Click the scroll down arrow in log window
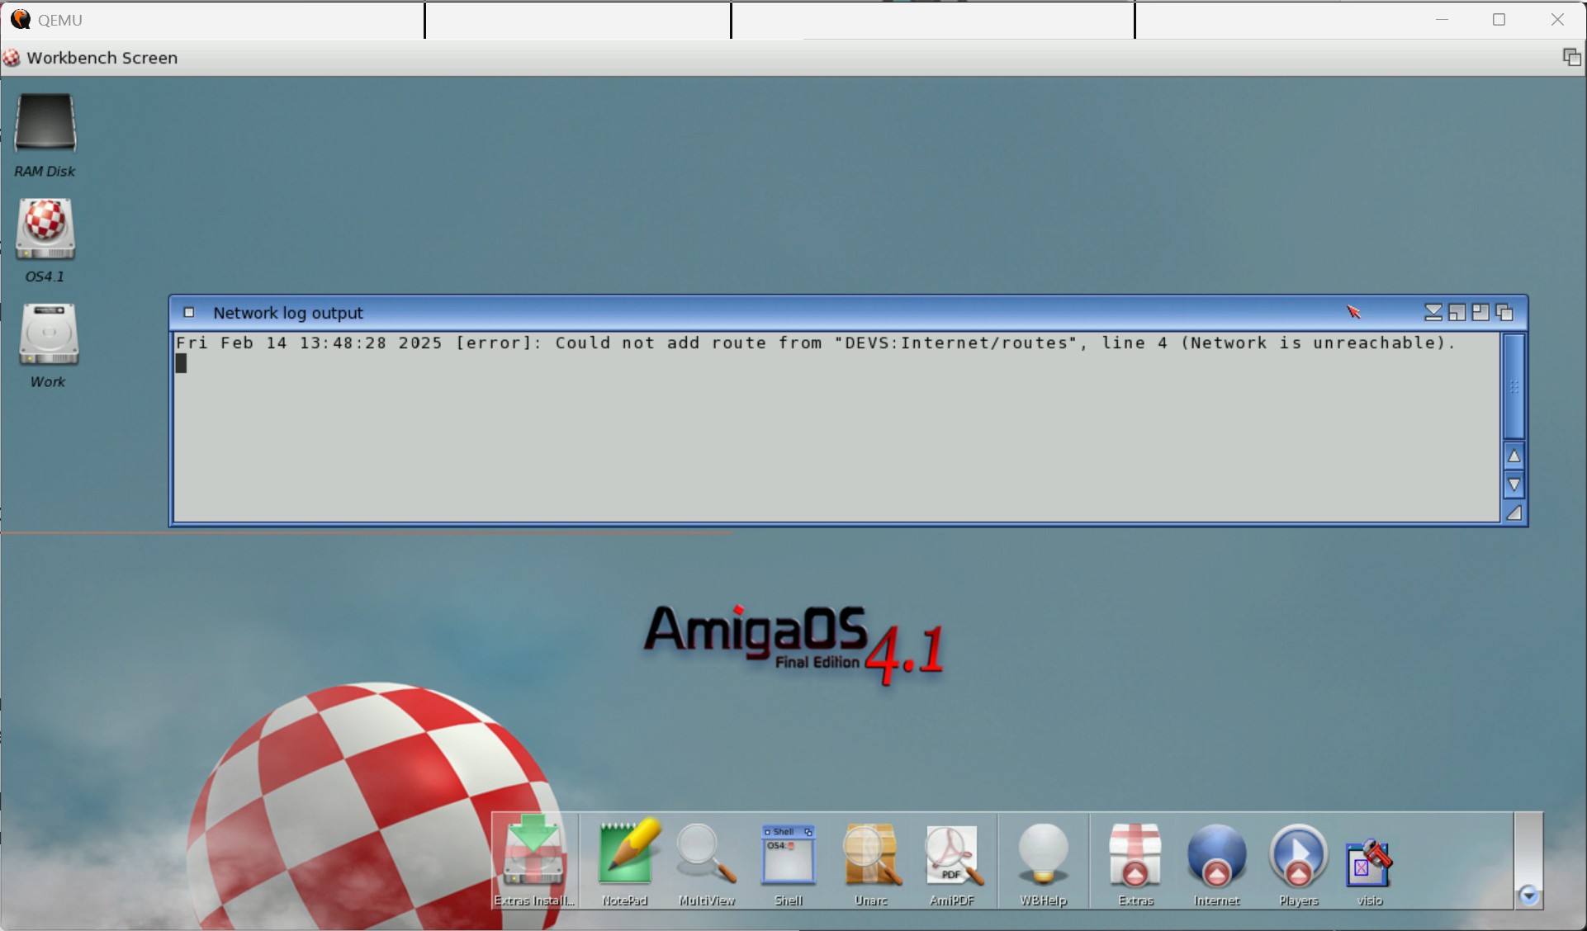Screen dimensions: 1587x931 1514,484
